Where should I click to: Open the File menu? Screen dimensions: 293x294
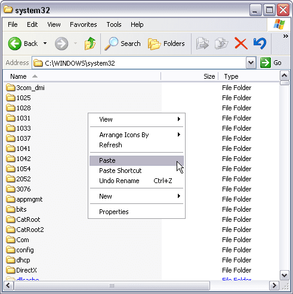(13, 24)
